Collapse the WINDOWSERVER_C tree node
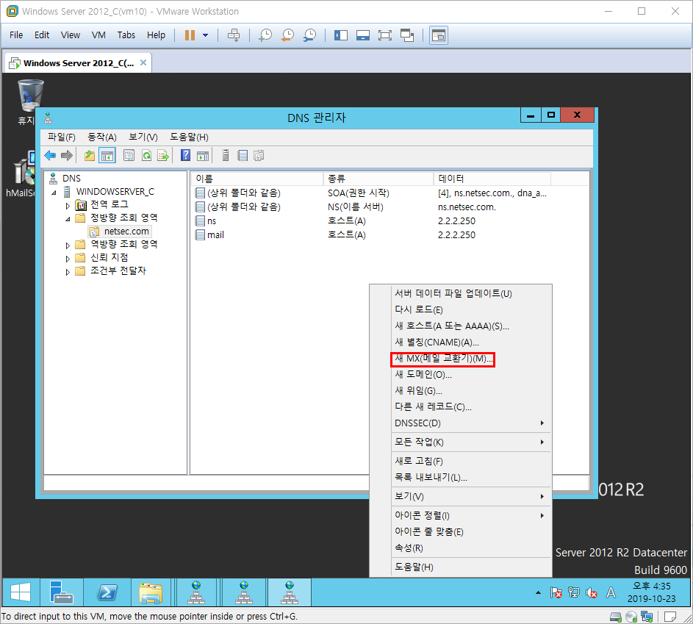The height and width of the screenshot is (624, 693). coord(54,193)
